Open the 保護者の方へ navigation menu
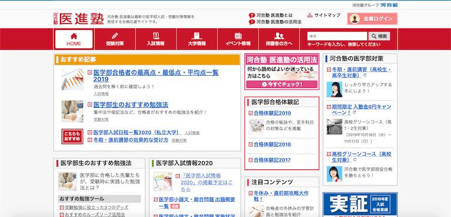 (x=279, y=39)
